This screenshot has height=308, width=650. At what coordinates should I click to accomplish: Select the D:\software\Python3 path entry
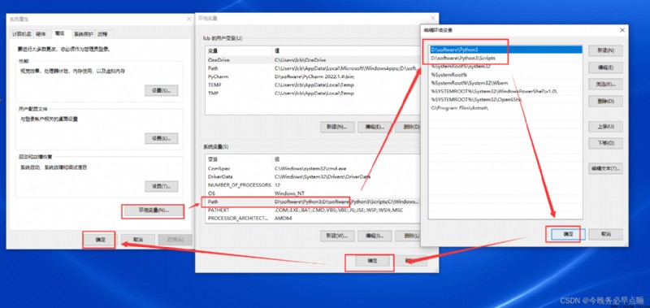pos(505,50)
